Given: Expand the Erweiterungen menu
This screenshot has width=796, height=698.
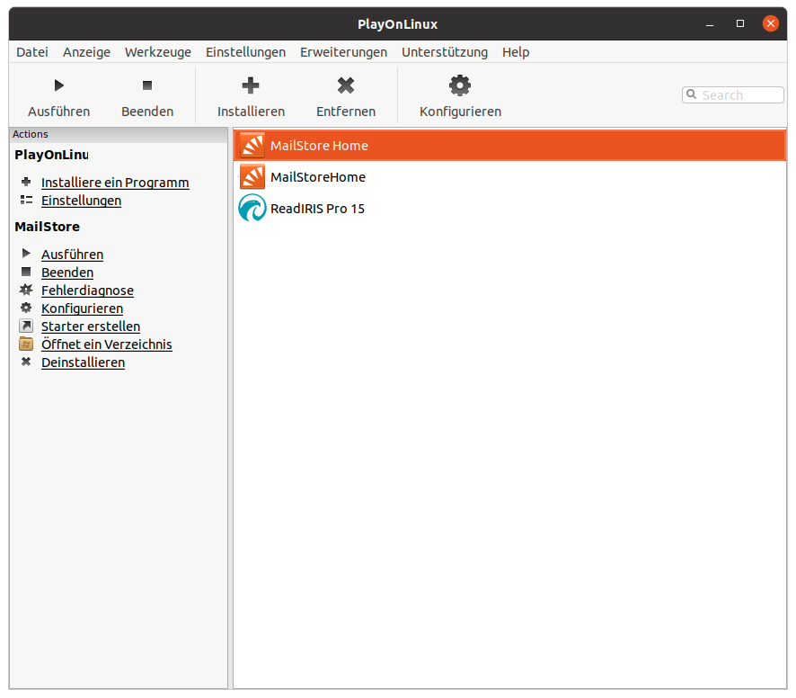Looking at the screenshot, I should 343,52.
